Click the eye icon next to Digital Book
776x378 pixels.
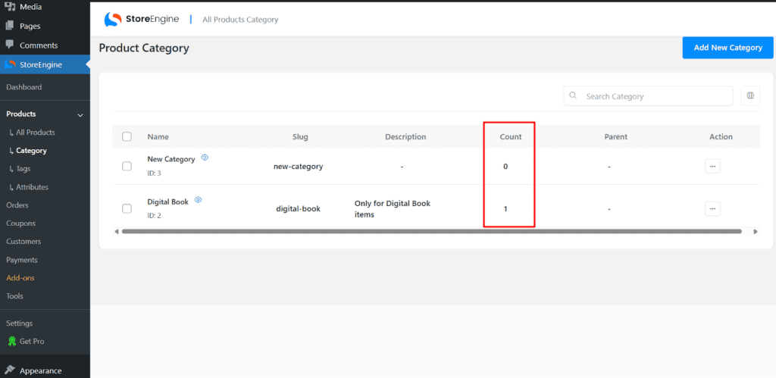(x=198, y=201)
